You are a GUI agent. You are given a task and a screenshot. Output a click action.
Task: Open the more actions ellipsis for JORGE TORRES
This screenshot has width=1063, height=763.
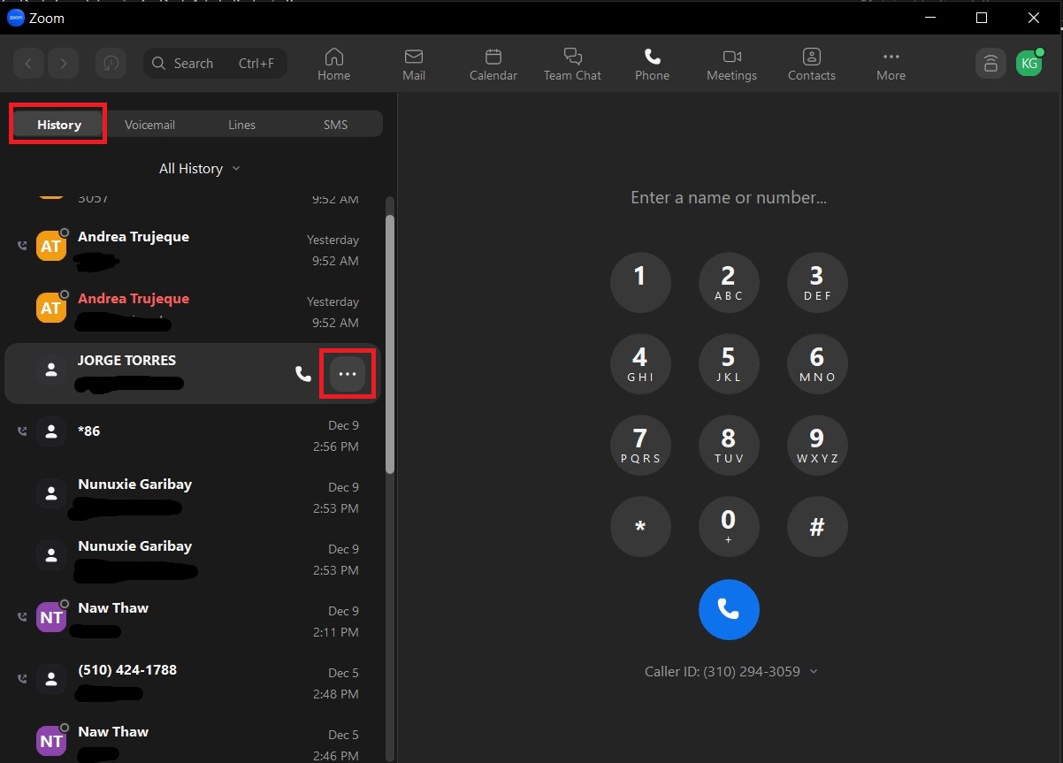pos(348,373)
